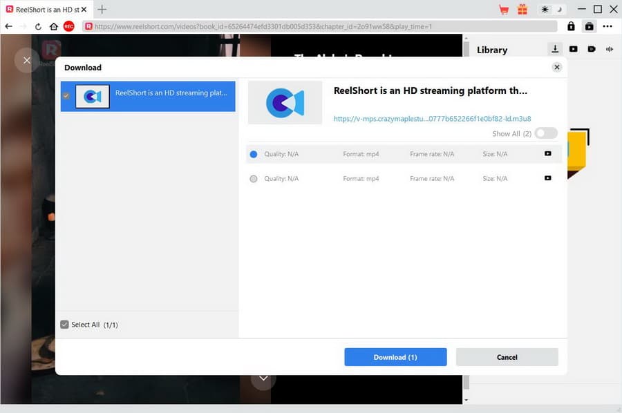Click the address bar URL field

319,26
